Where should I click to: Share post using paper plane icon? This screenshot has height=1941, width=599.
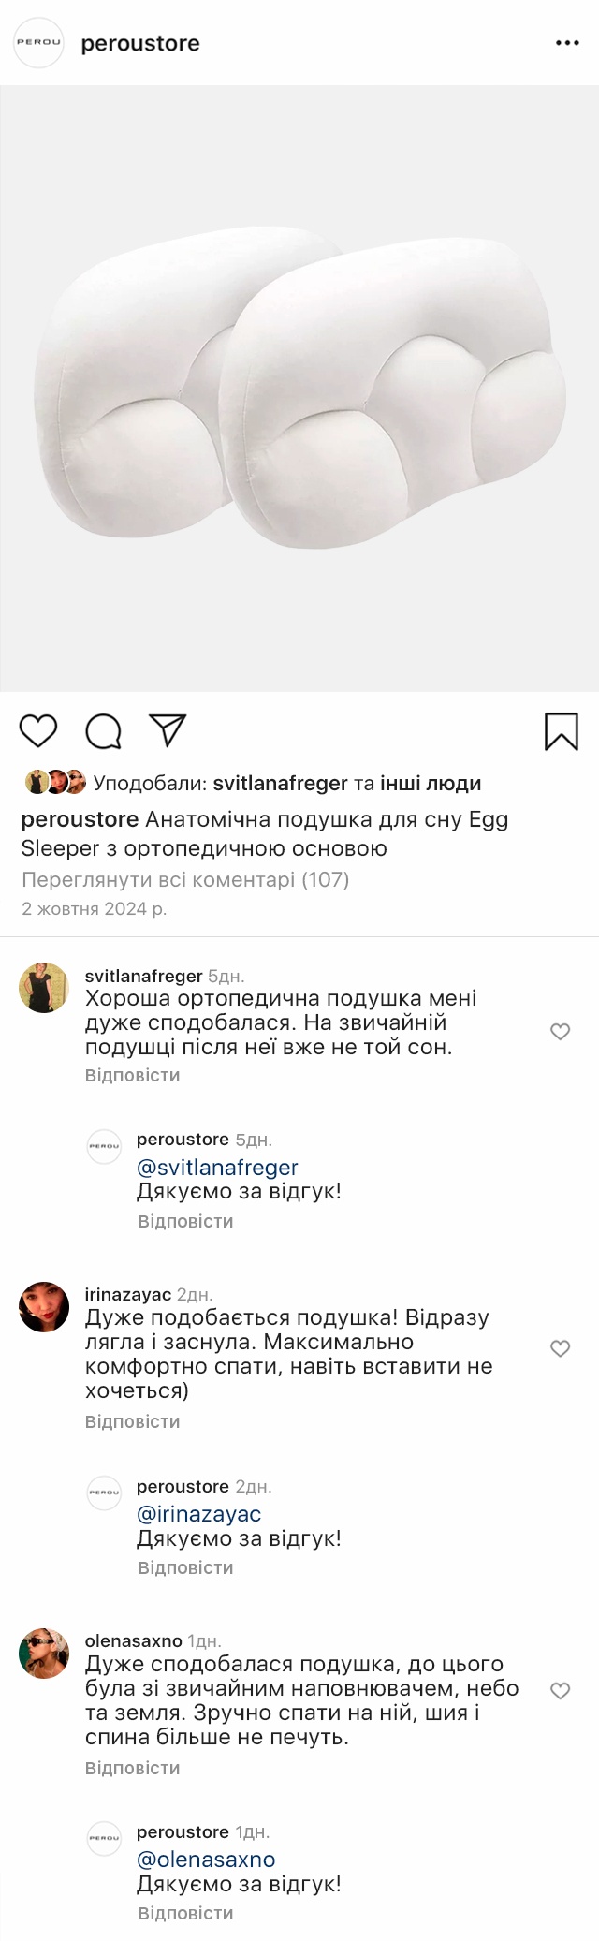point(168,730)
